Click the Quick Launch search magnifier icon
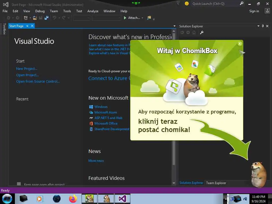Screen dimensions: 272x204 click(241, 3)
